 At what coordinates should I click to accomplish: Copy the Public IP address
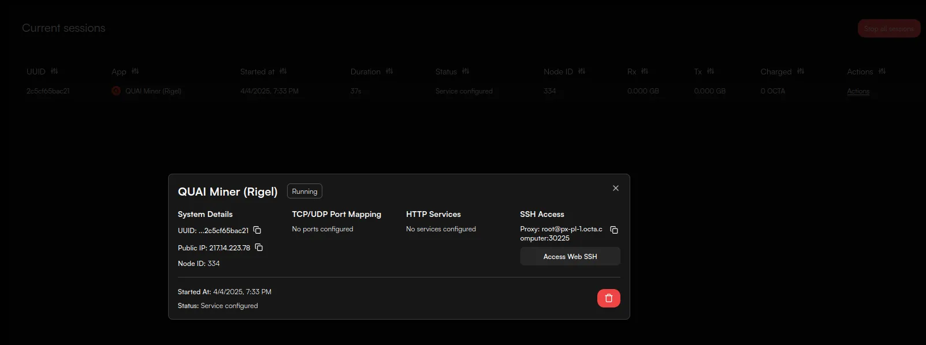point(259,247)
